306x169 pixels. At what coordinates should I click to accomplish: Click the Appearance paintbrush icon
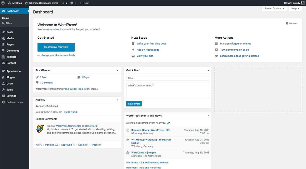[x=3, y=71]
